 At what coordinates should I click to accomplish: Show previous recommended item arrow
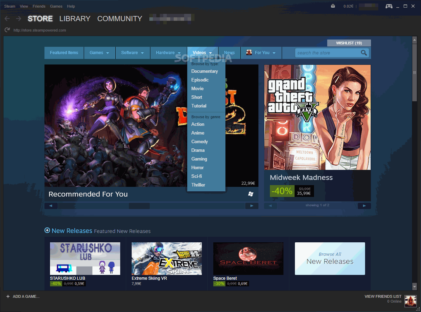(x=51, y=206)
